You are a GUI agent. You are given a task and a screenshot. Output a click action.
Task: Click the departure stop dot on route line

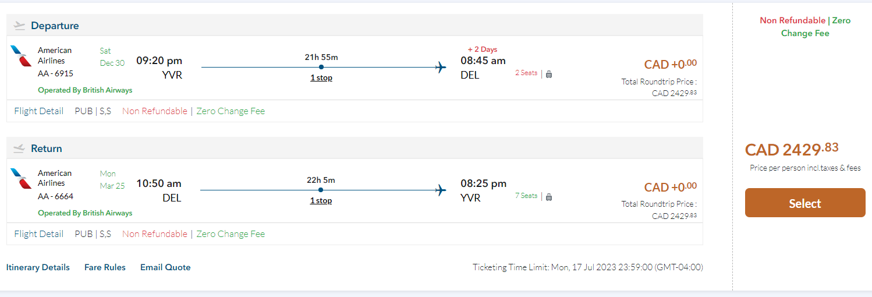(x=321, y=67)
